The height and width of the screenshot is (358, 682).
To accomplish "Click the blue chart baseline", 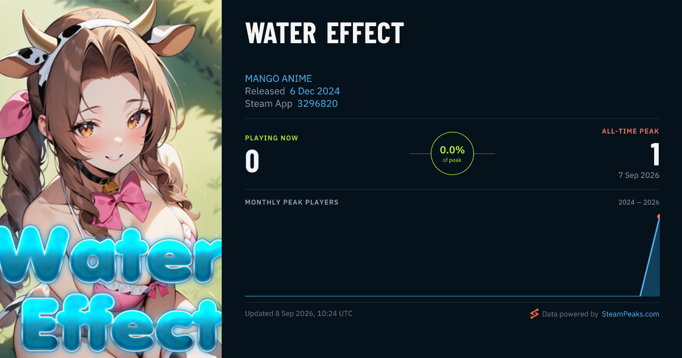I will click(x=442, y=295).
